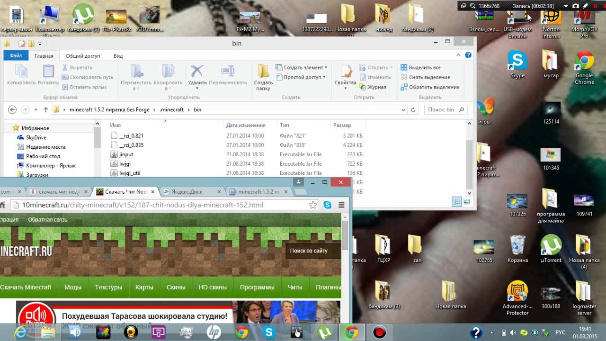The image size is (606, 341).
Task: Click Обратить выделение
Action: 430,87
